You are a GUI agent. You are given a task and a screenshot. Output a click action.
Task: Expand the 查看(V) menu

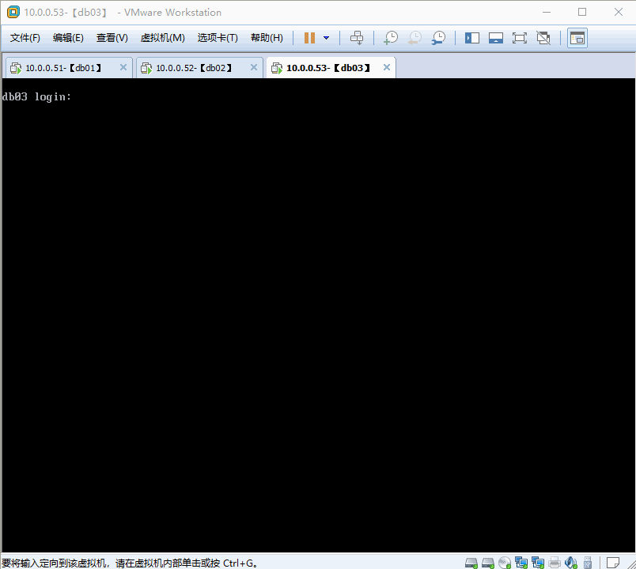[112, 38]
